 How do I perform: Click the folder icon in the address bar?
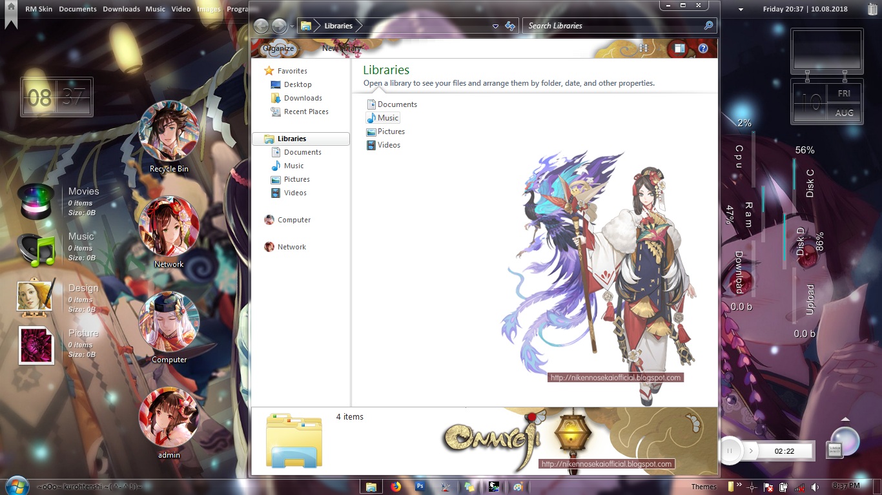(306, 26)
